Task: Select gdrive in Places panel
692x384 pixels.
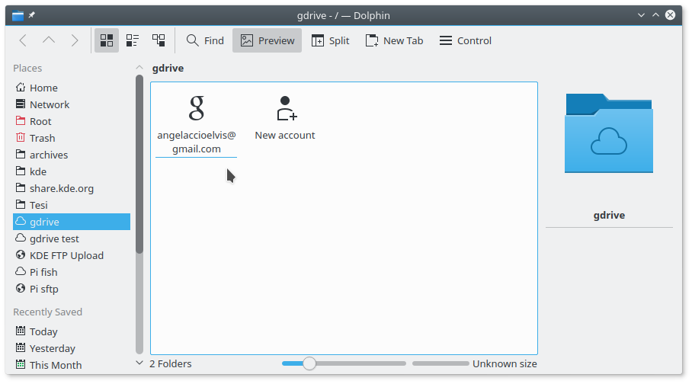Action: (72, 222)
